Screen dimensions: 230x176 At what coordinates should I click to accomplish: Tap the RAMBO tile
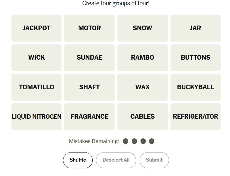coord(143,58)
